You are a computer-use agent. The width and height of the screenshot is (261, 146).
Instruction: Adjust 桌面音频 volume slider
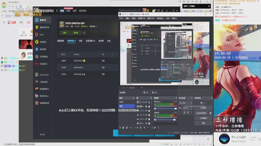[x=167, y=119]
